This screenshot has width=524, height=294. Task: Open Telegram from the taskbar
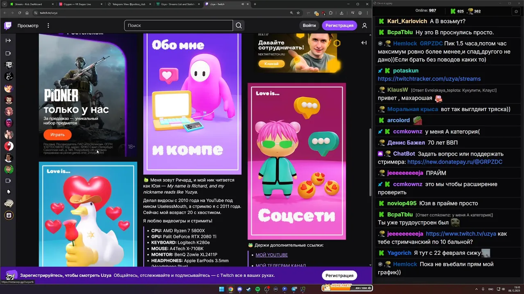pyautogui.click(x=294, y=289)
